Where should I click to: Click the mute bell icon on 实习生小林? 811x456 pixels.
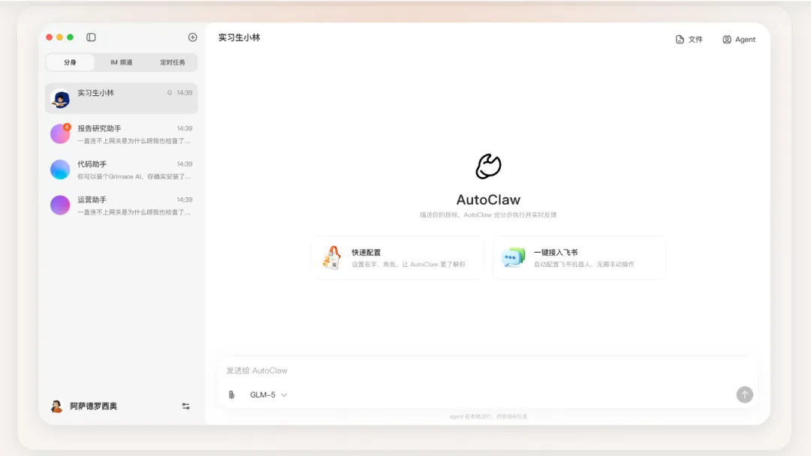(x=169, y=93)
